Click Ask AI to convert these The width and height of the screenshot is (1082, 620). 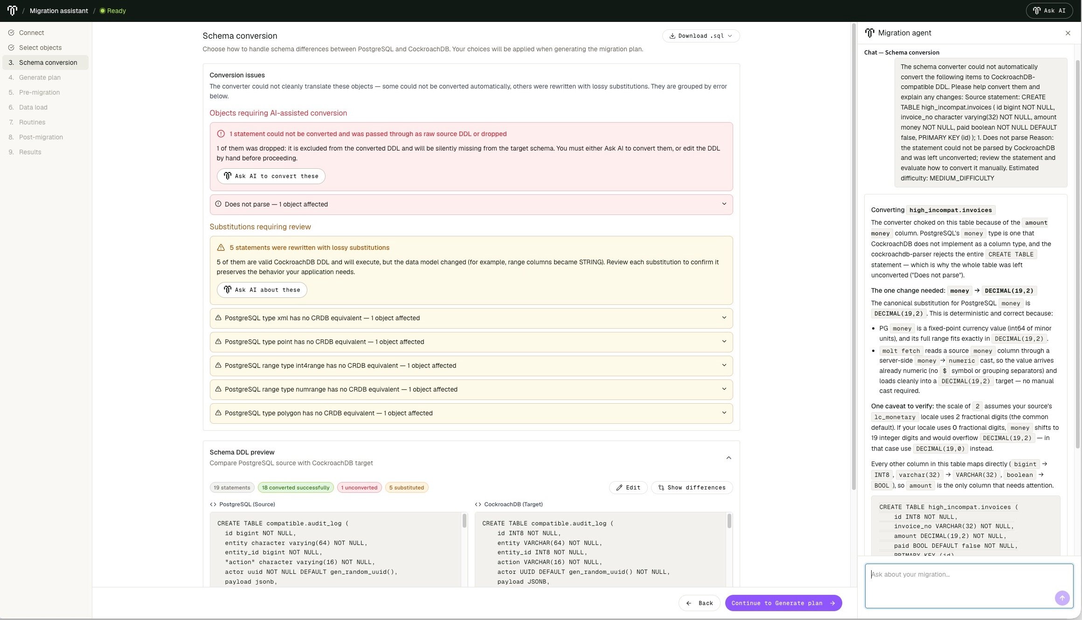(271, 176)
